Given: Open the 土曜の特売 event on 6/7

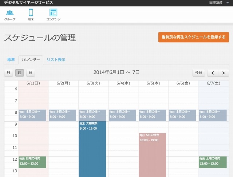Looking at the screenshot, I should tap(213, 162).
